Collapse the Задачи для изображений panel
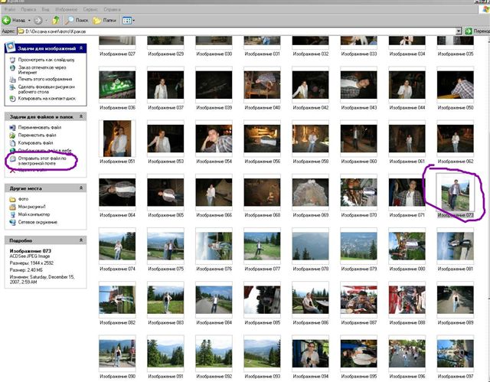 [81, 48]
